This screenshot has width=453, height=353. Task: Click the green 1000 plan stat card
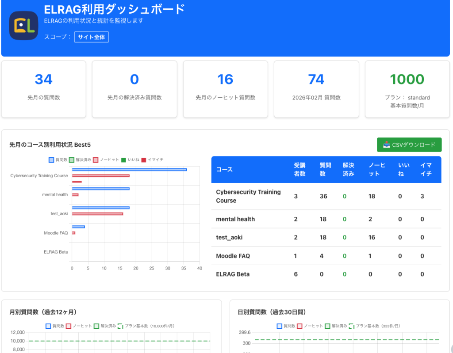tap(407, 89)
